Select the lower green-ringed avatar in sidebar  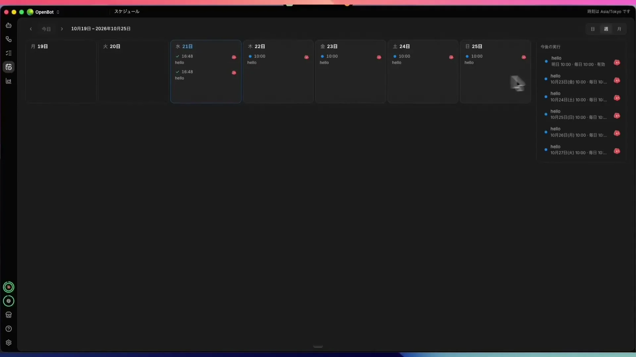point(9,301)
